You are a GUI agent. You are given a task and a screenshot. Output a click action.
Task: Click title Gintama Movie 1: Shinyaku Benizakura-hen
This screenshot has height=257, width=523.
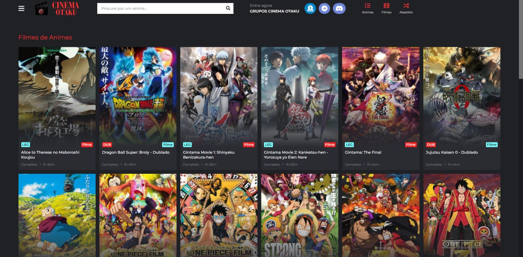(209, 155)
